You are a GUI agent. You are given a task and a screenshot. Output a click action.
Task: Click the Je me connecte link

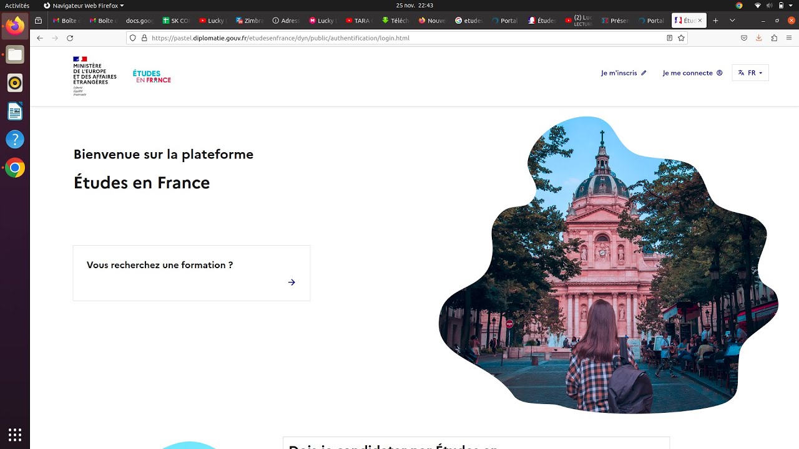[692, 73]
